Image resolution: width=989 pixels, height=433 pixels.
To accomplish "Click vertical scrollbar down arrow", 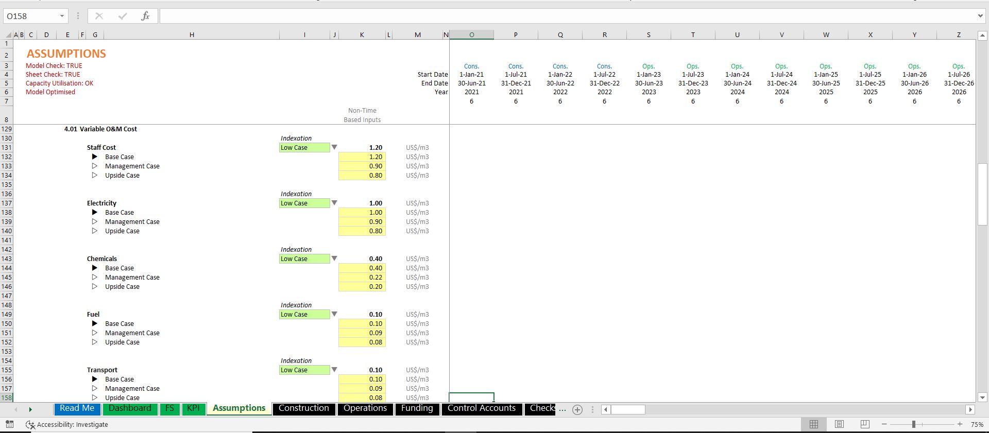I will tap(982, 397).
